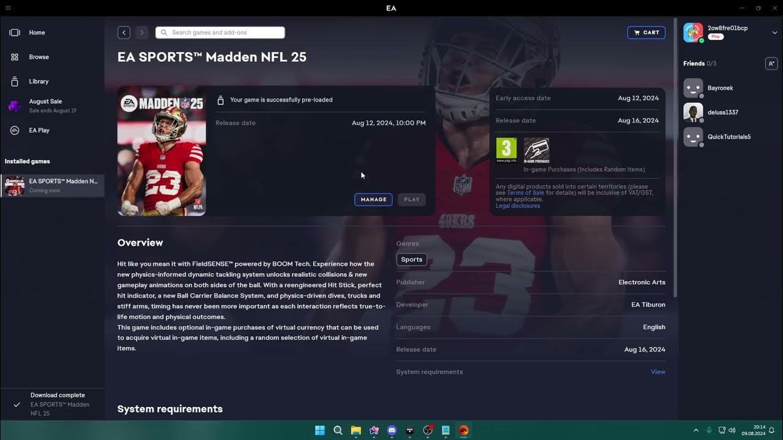
Task: Click the add friend icon
Action: [x=771, y=64]
